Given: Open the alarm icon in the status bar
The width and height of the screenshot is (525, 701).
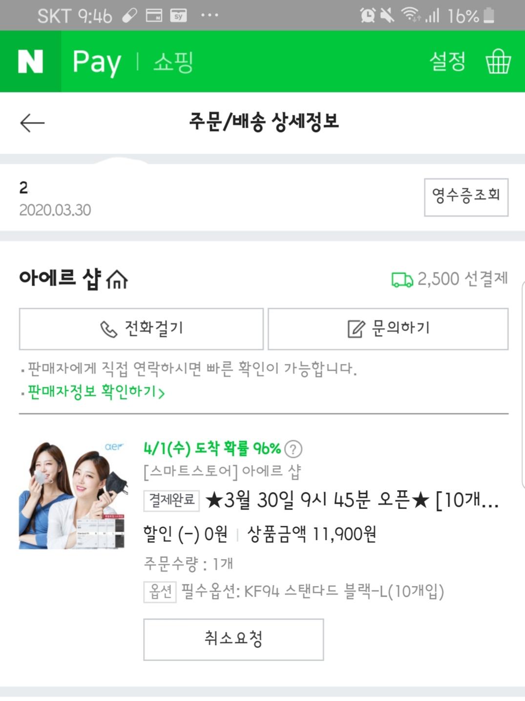Looking at the screenshot, I should [367, 16].
